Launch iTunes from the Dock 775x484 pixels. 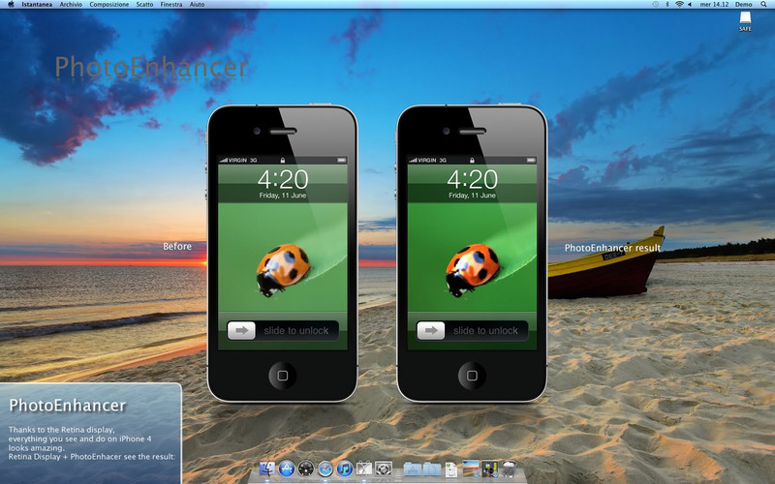tap(345, 469)
